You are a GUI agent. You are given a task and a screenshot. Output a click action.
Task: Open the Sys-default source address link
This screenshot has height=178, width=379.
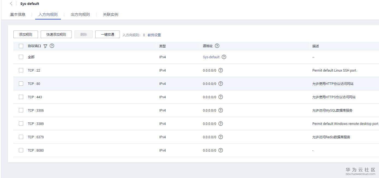point(211,57)
